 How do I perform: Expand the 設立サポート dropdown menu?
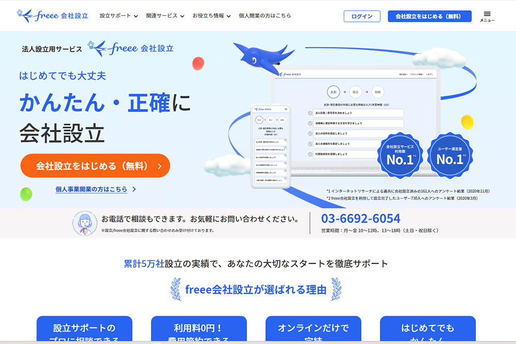pos(119,16)
